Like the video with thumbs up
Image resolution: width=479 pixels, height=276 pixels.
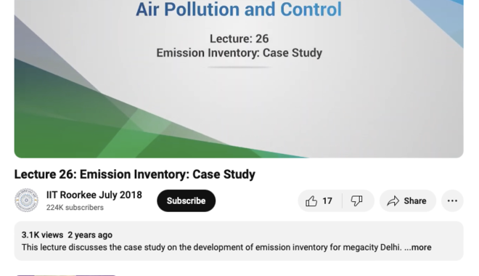(319, 200)
